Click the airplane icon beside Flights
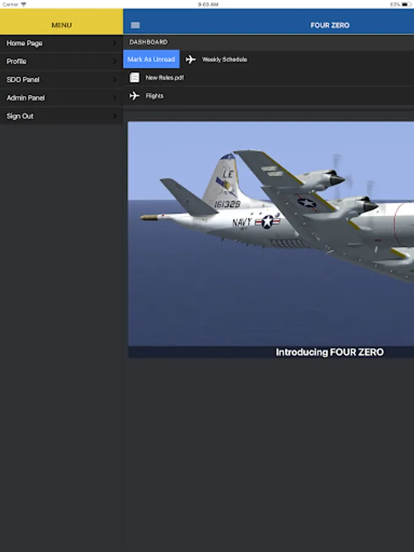 [134, 96]
